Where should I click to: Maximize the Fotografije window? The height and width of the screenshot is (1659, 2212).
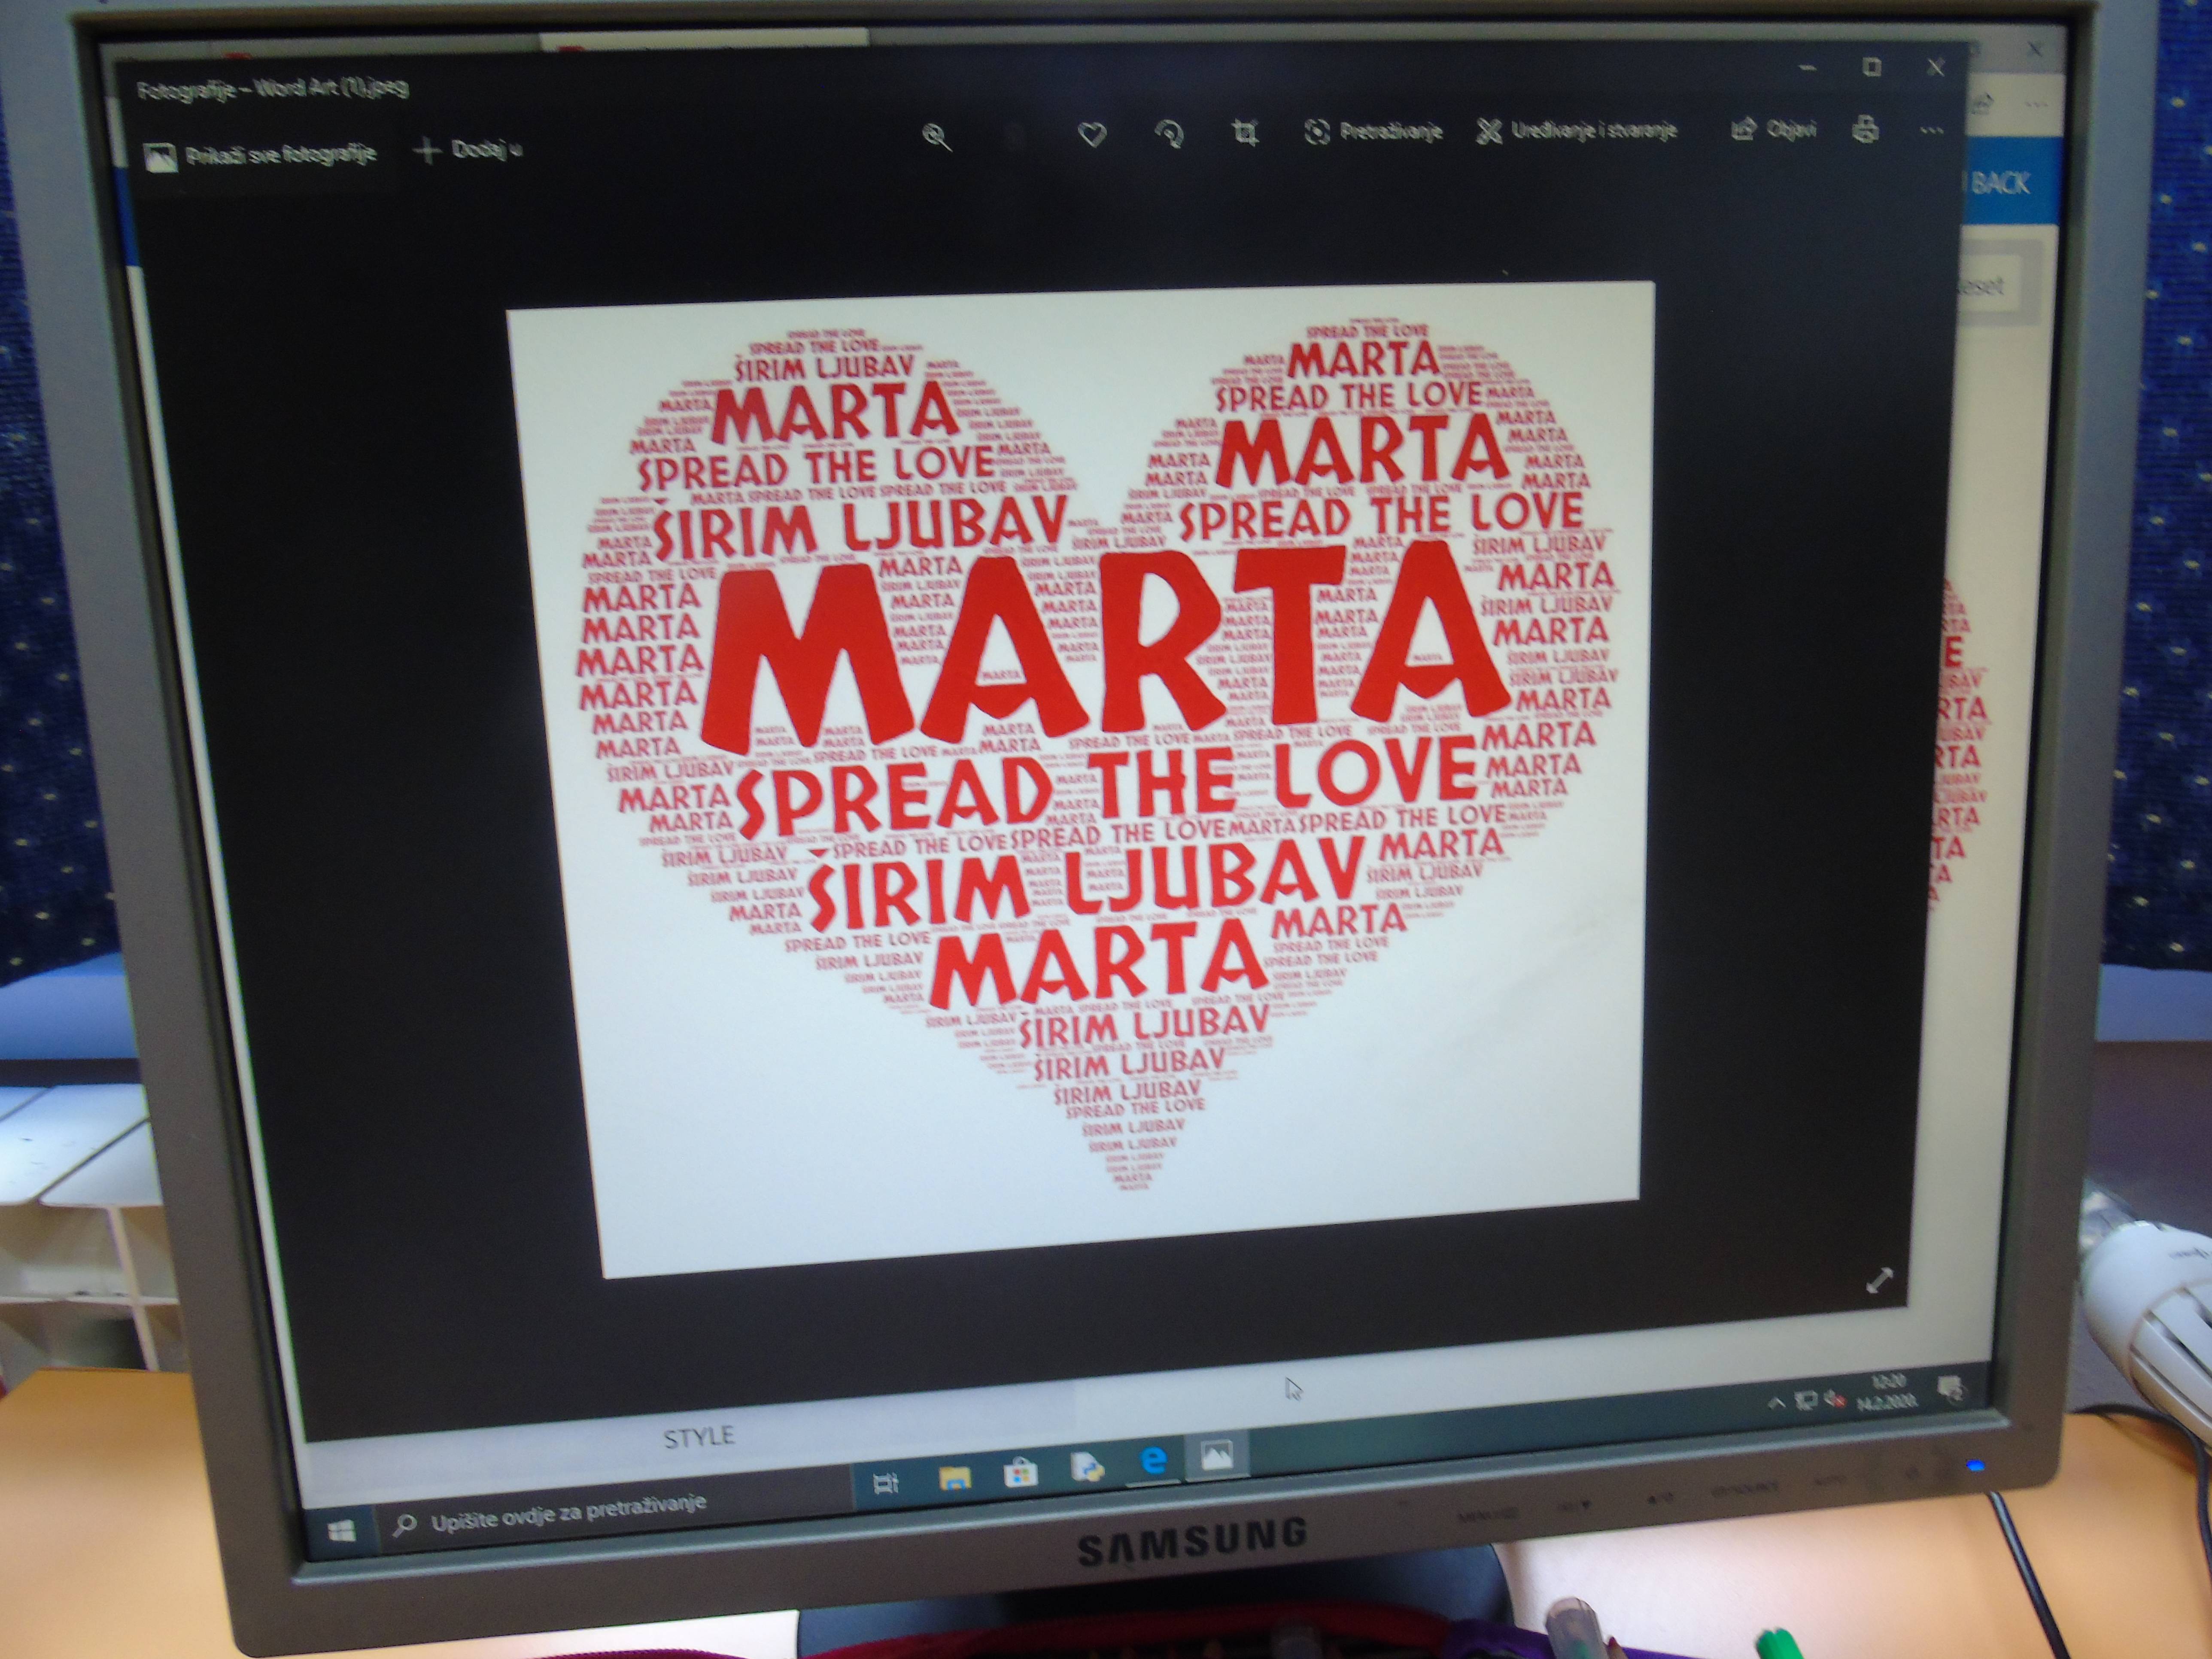click(x=1872, y=67)
